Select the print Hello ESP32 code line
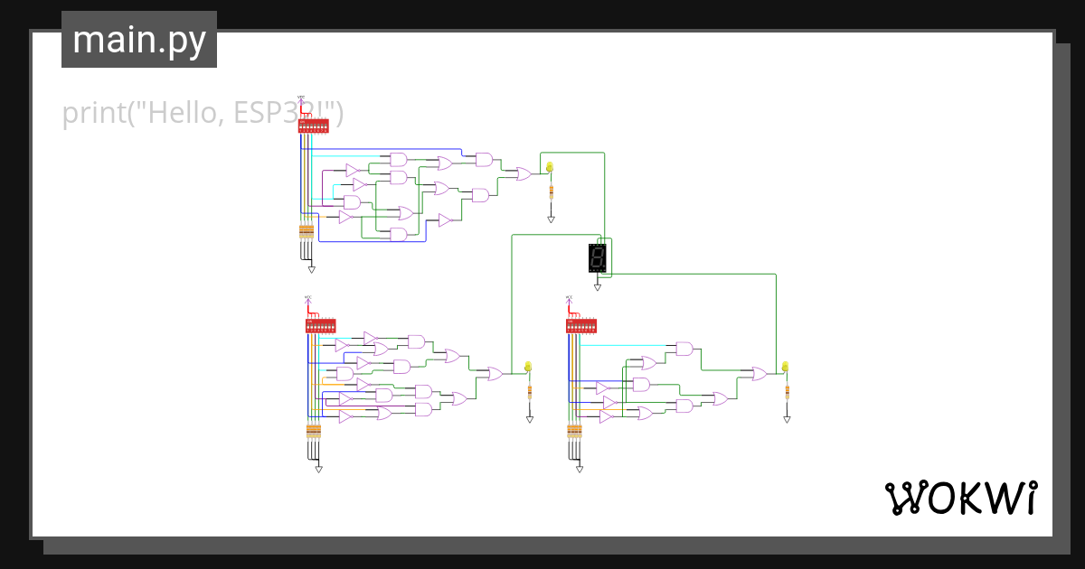The image size is (1085, 569). point(203,114)
